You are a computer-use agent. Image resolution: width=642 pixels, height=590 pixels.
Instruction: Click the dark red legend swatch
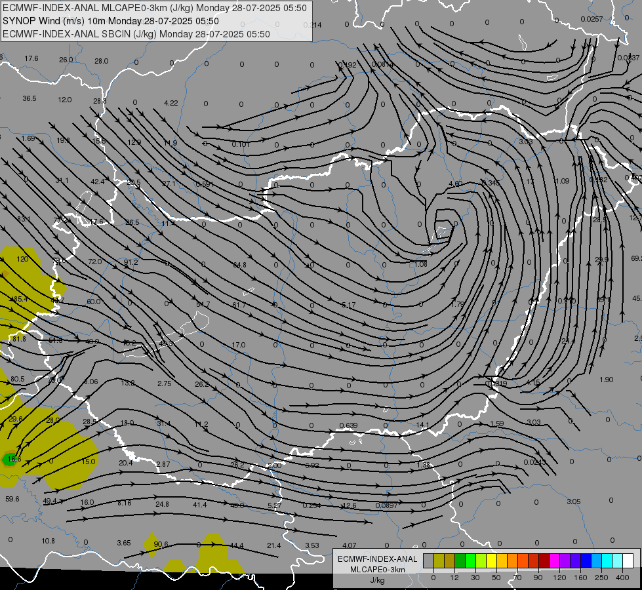pos(544,560)
